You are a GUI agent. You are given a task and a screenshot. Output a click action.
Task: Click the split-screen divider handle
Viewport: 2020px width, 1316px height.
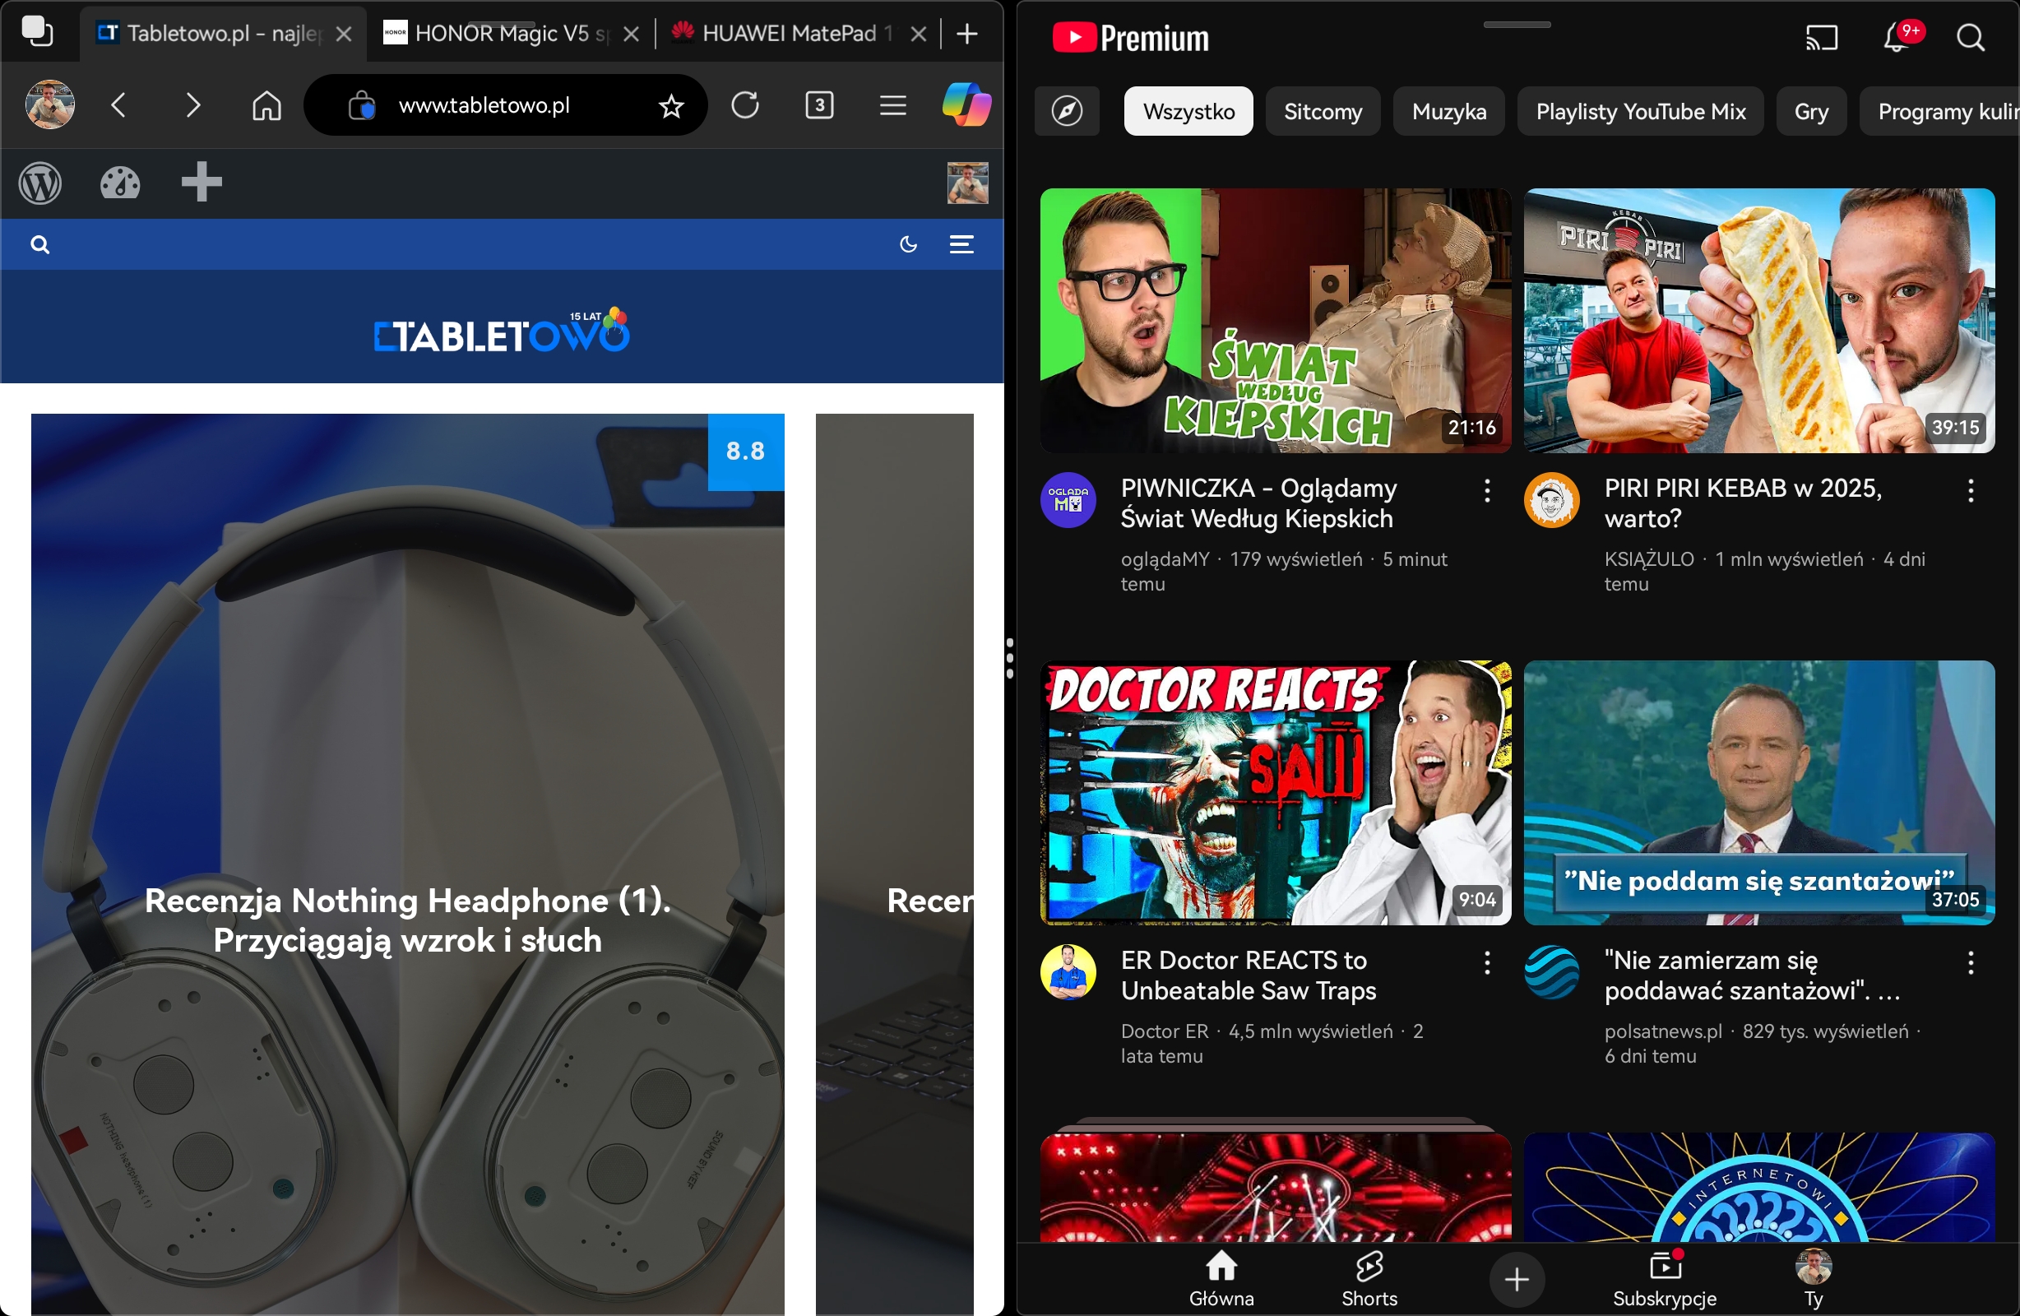1010,658
